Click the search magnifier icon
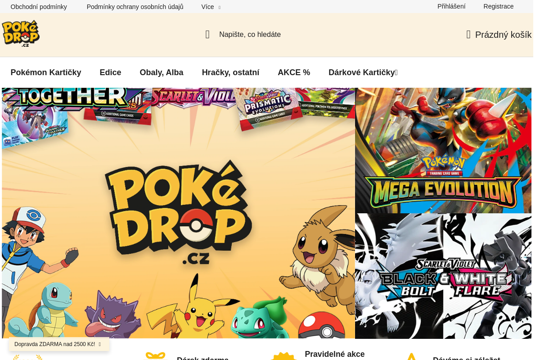The width and height of the screenshot is (540, 360). point(207,35)
